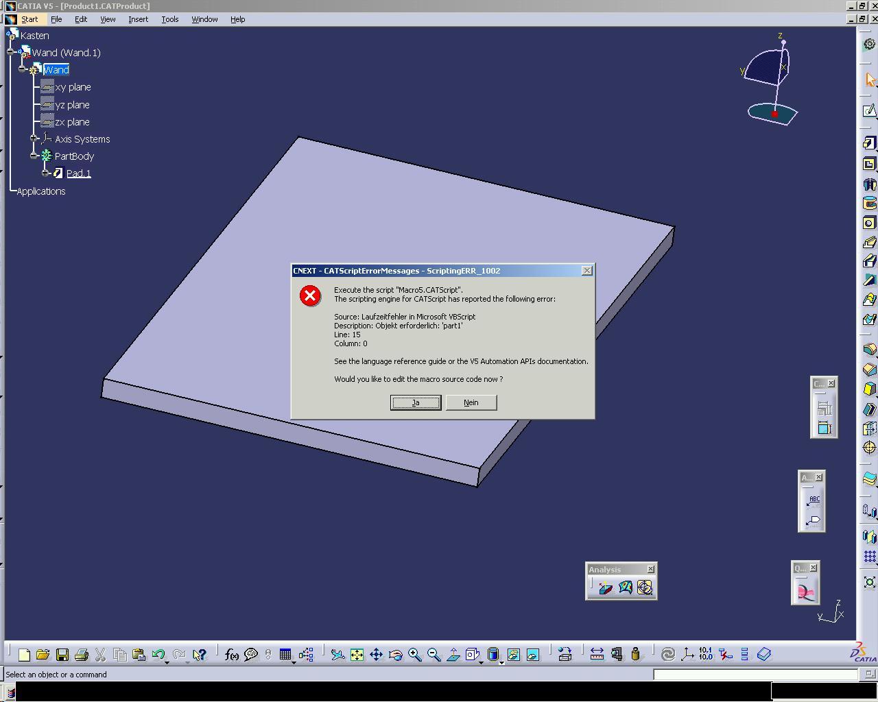Select PartBody in the tree
878x702 pixels.
(74, 156)
